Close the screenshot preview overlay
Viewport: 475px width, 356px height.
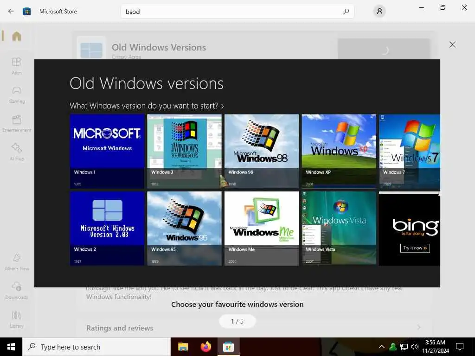click(453, 44)
